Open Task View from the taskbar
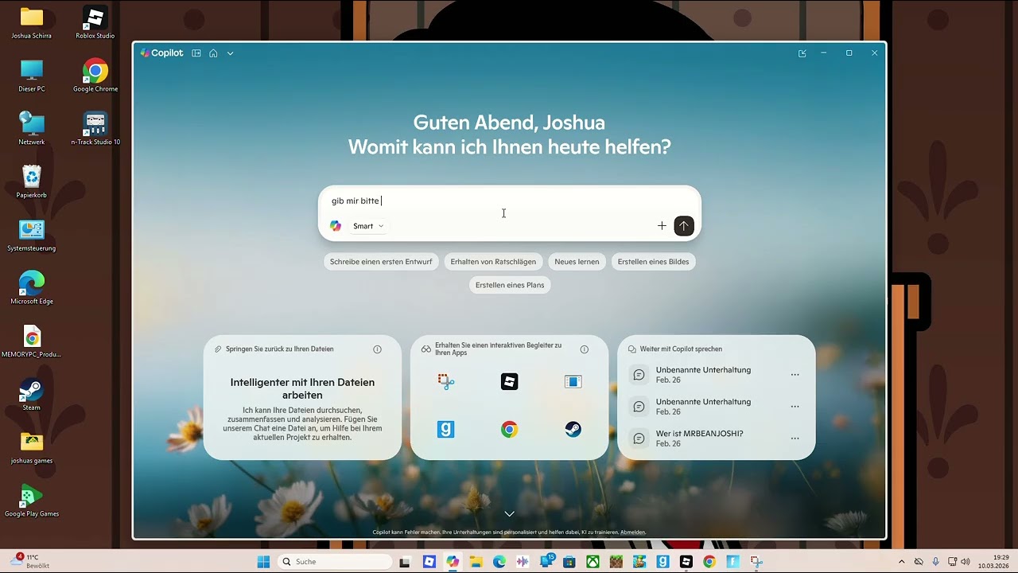The width and height of the screenshot is (1018, 573). pos(404,562)
